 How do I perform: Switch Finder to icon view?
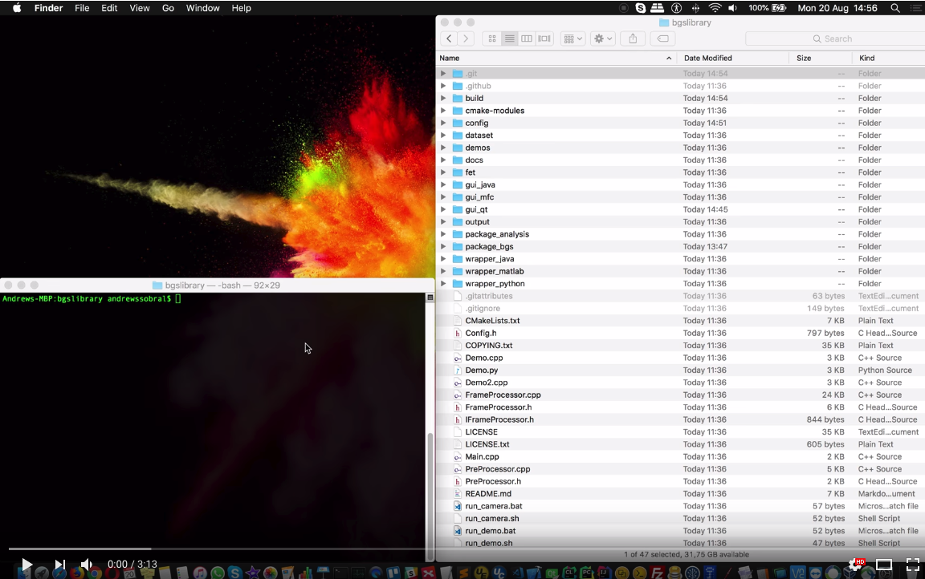click(x=492, y=38)
